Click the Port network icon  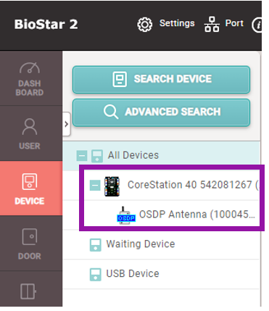pyautogui.click(x=212, y=24)
